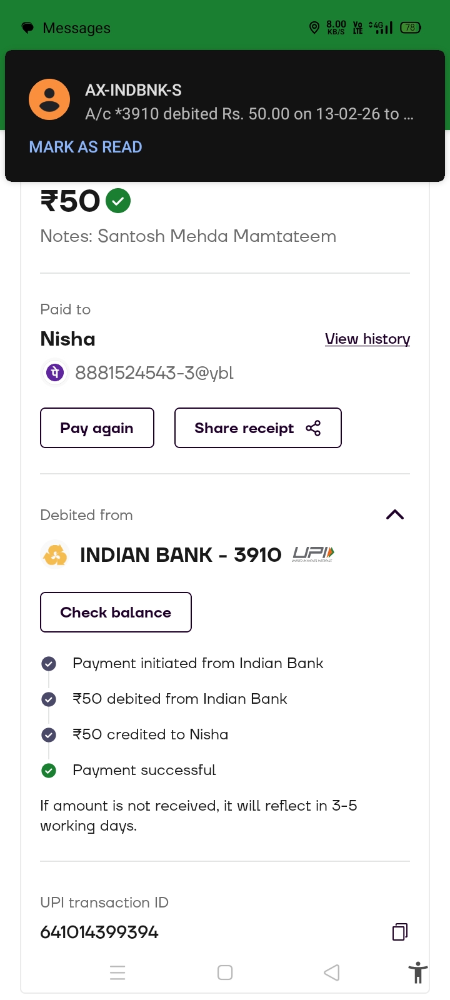Tap Mark as Read on the notification
This screenshot has height=1000, width=450.
click(86, 147)
